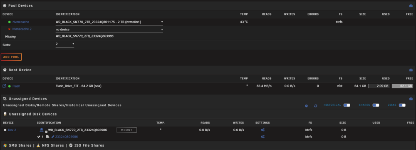The height and width of the screenshot is (150, 416).
Task: Click the Unassigned Devices dashboard gauge icon
Action: (x=411, y=99)
